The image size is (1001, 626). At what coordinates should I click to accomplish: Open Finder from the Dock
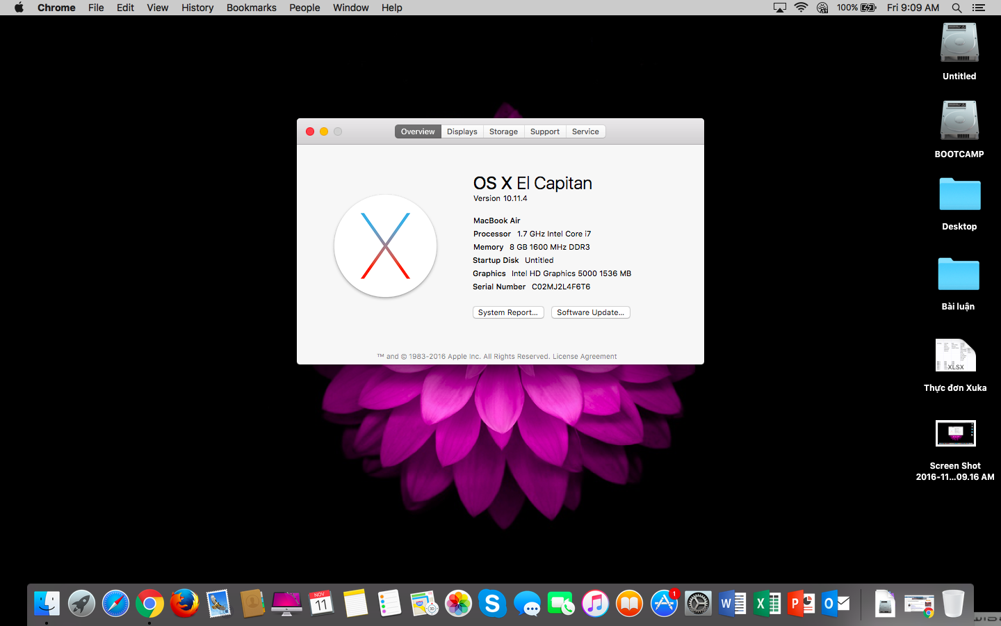[x=47, y=603]
